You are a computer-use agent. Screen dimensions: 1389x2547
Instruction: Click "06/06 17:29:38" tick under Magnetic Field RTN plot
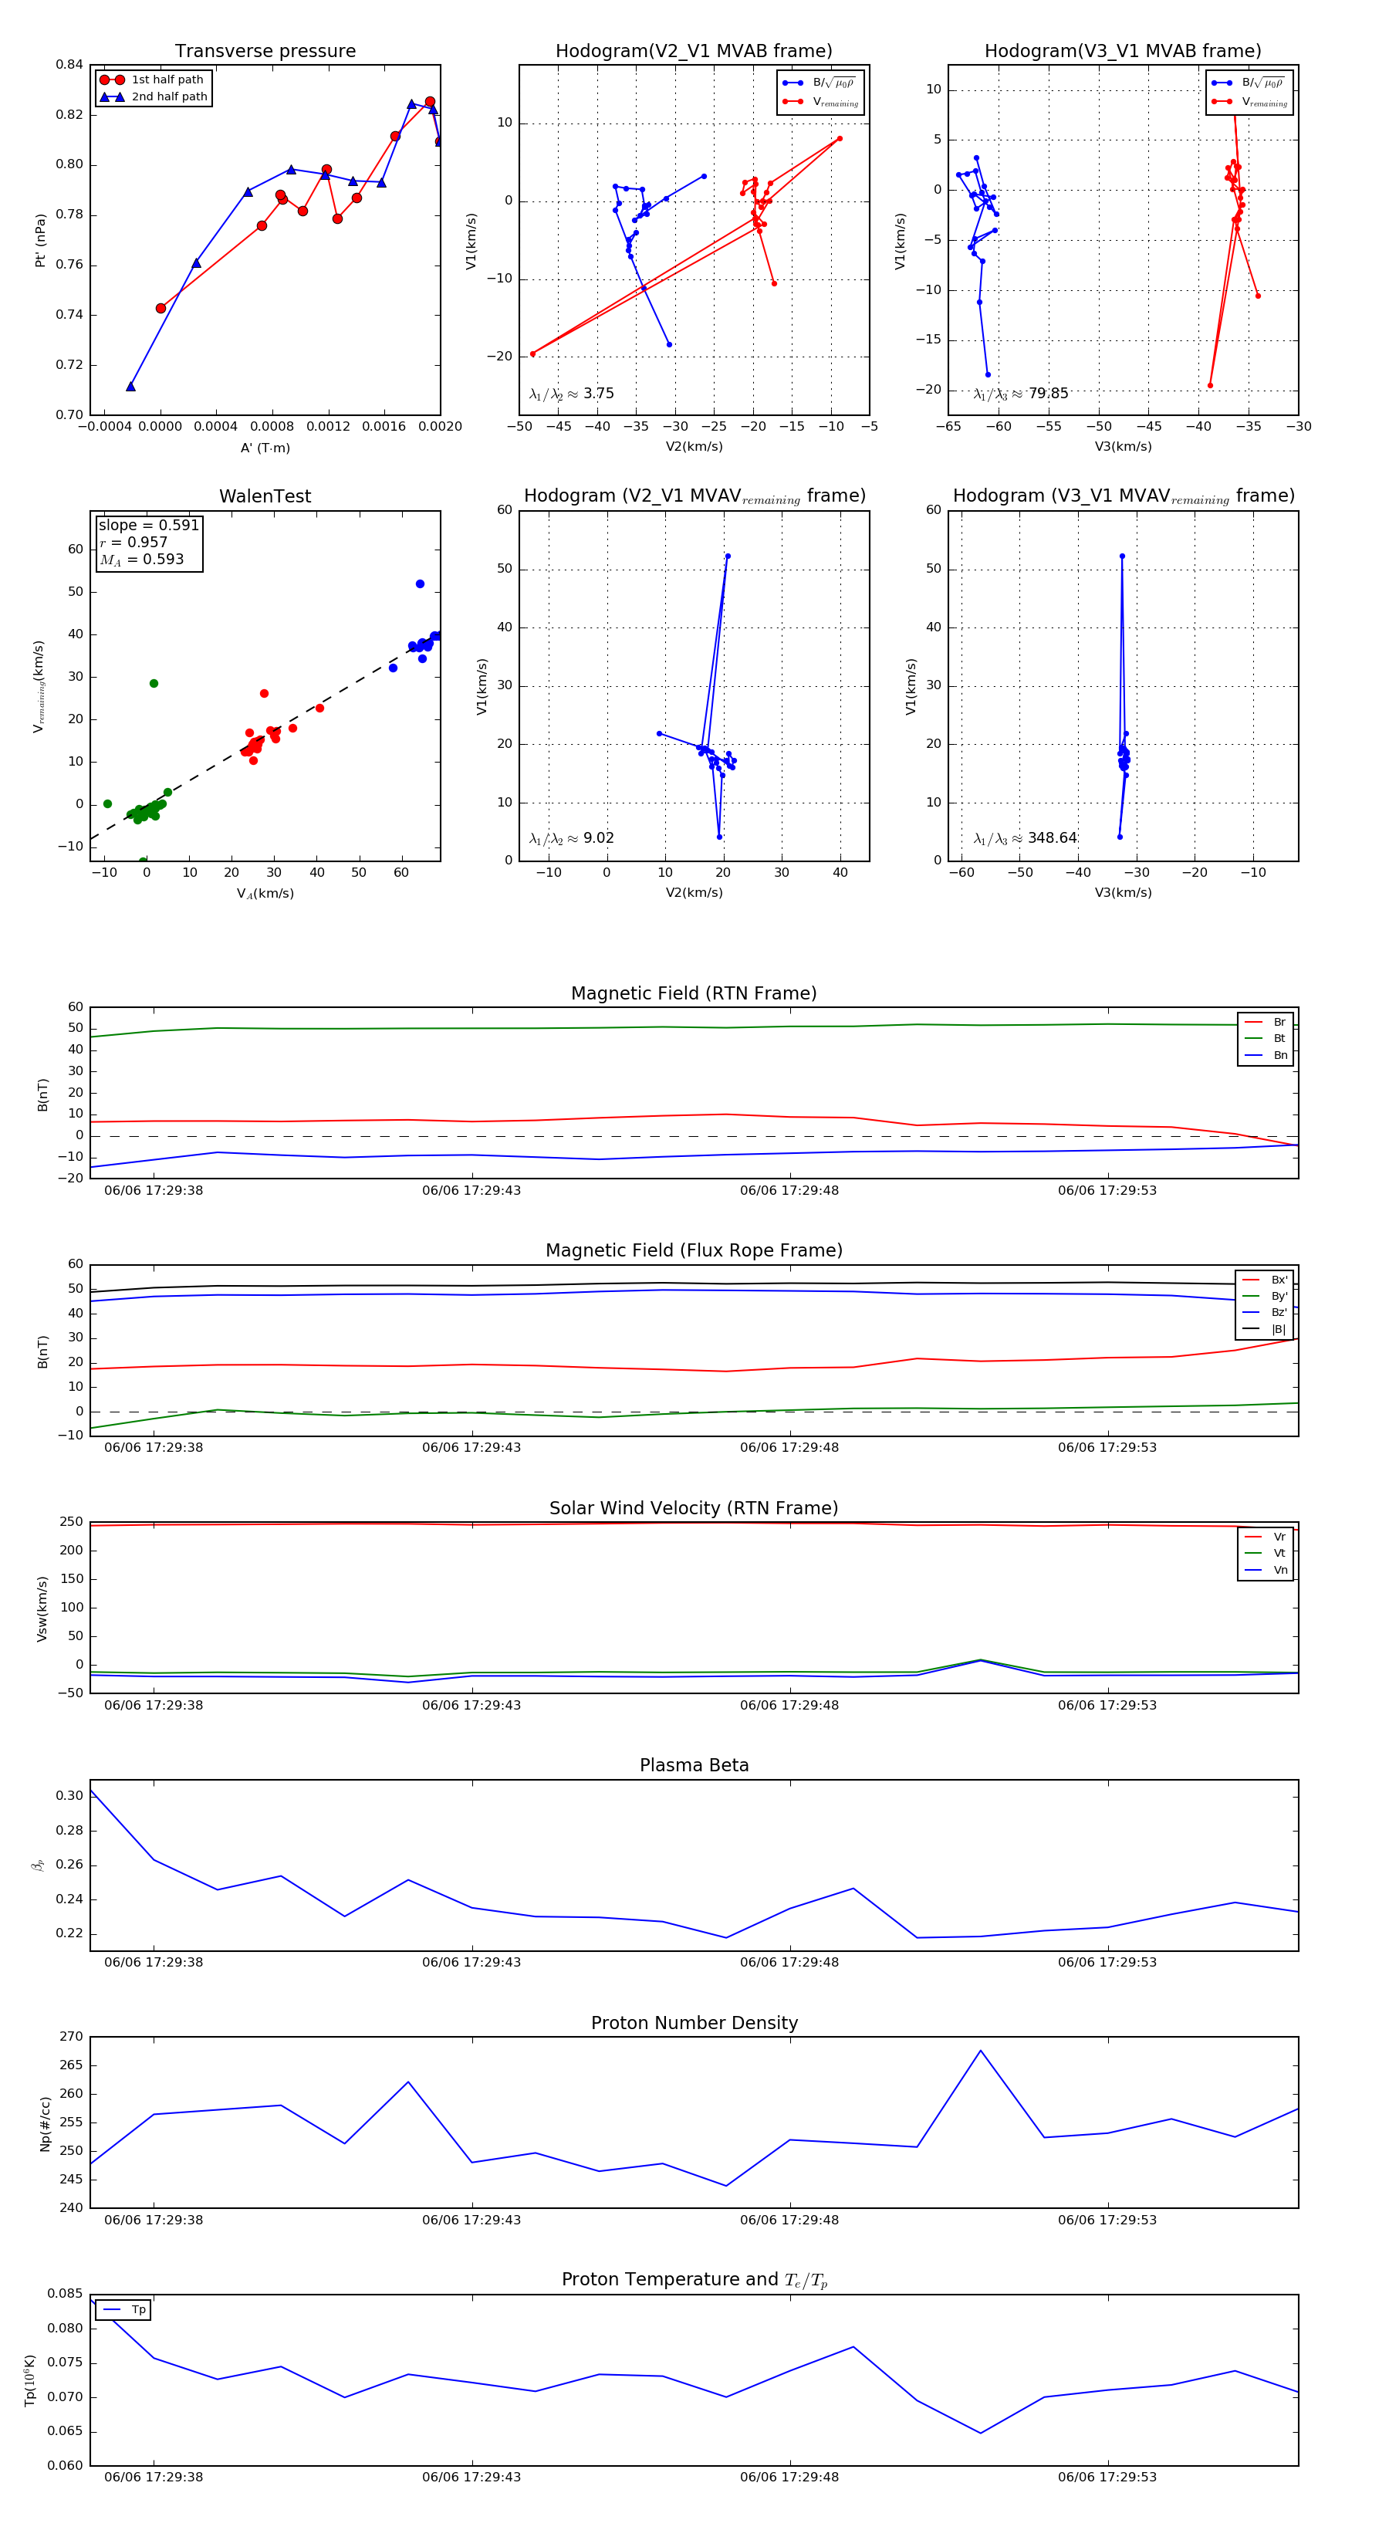(154, 1190)
